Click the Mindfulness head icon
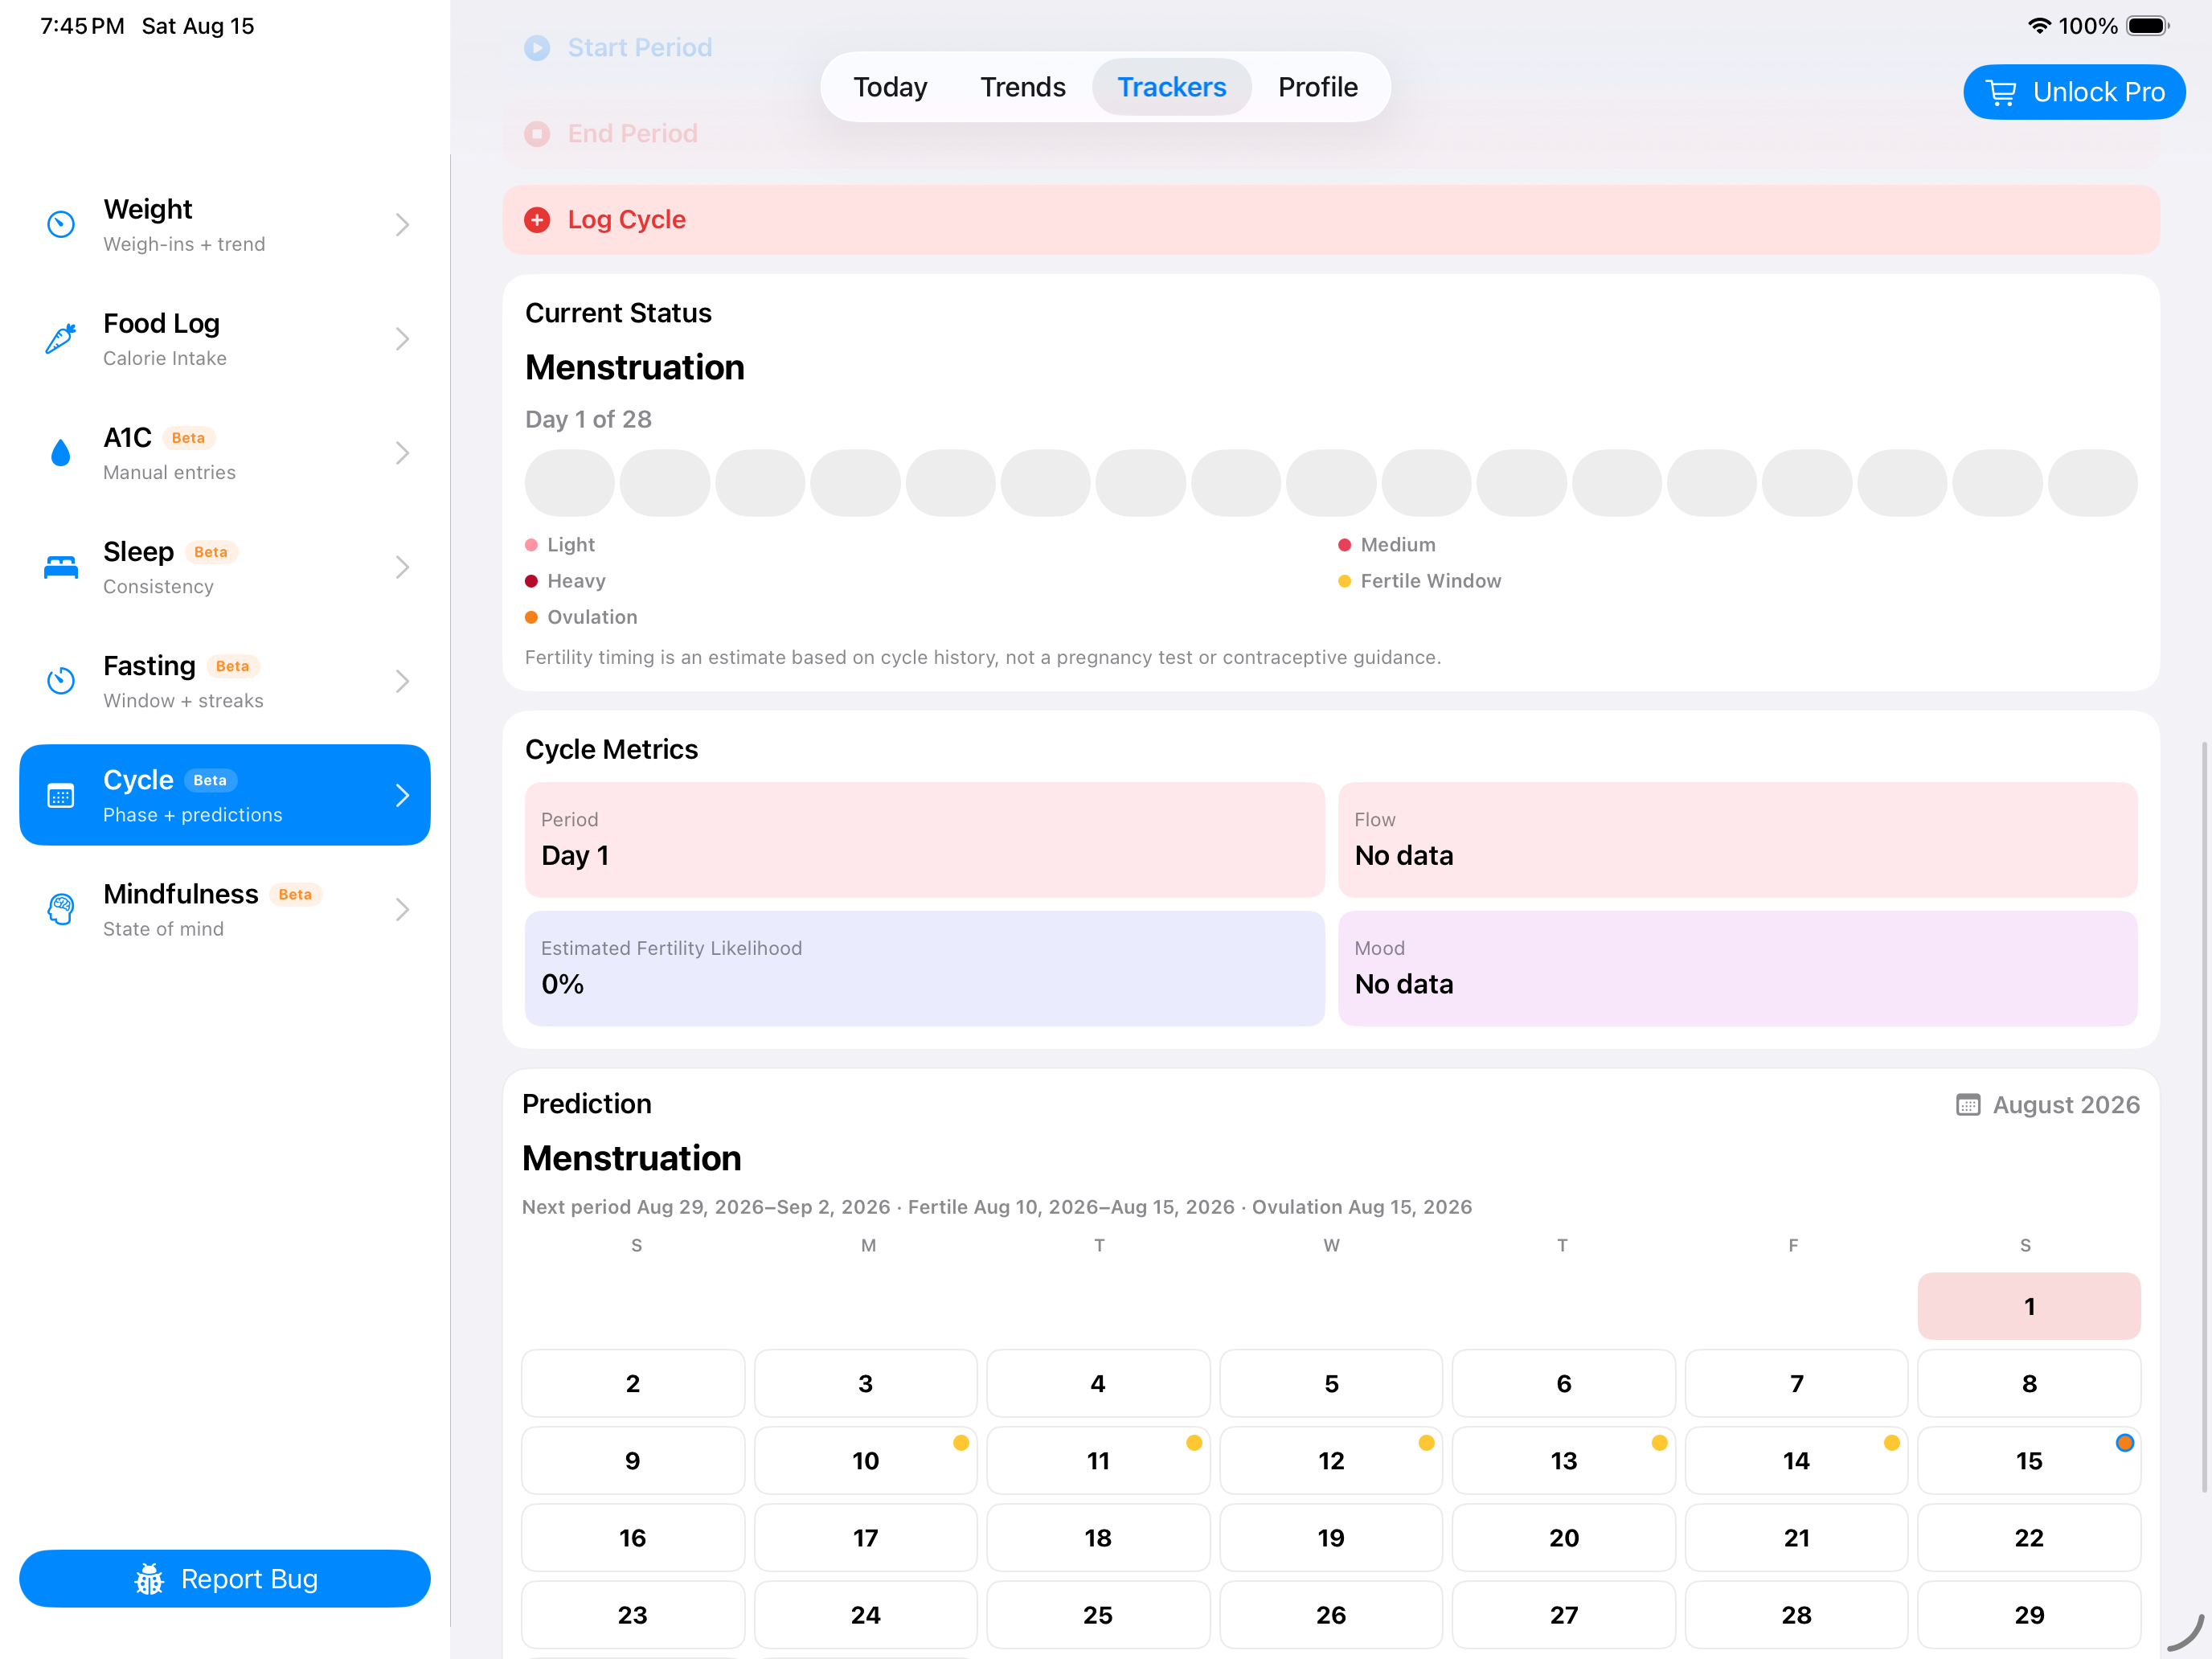 coord(60,909)
